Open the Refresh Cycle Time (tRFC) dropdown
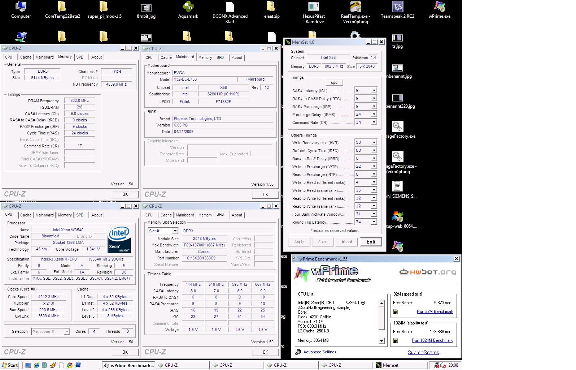 (374, 150)
